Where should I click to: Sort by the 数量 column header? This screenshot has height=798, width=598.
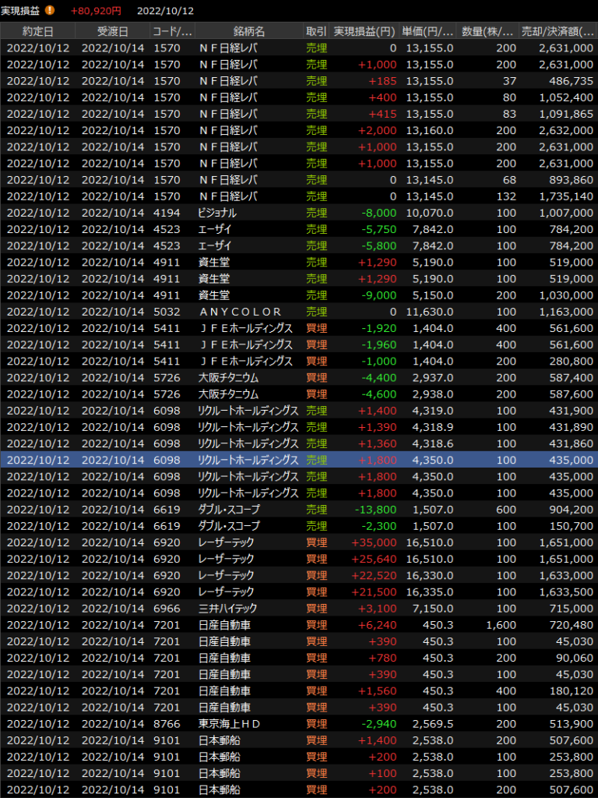(x=488, y=31)
